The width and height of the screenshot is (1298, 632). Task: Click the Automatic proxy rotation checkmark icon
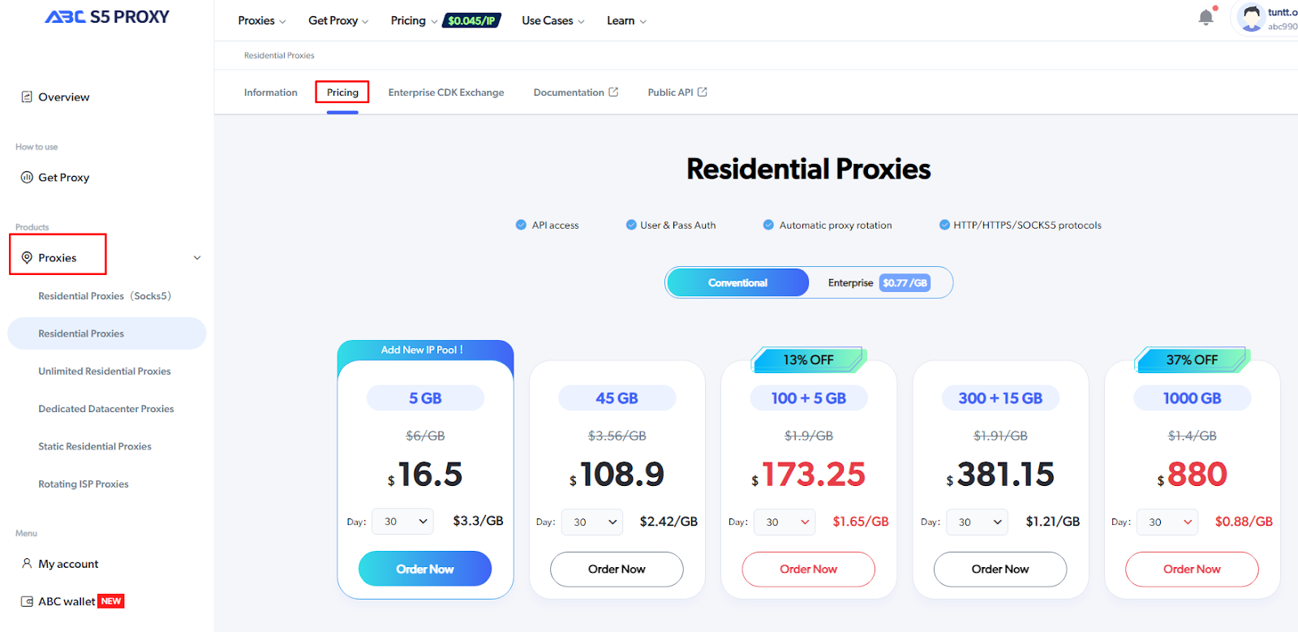(768, 225)
